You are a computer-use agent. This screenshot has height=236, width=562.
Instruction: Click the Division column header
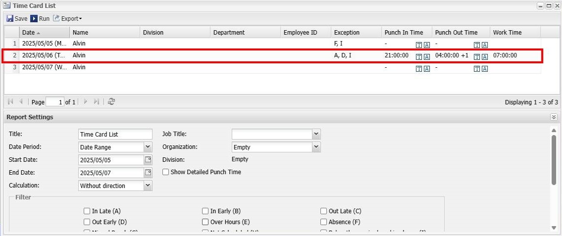pyautogui.click(x=175, y=32)
